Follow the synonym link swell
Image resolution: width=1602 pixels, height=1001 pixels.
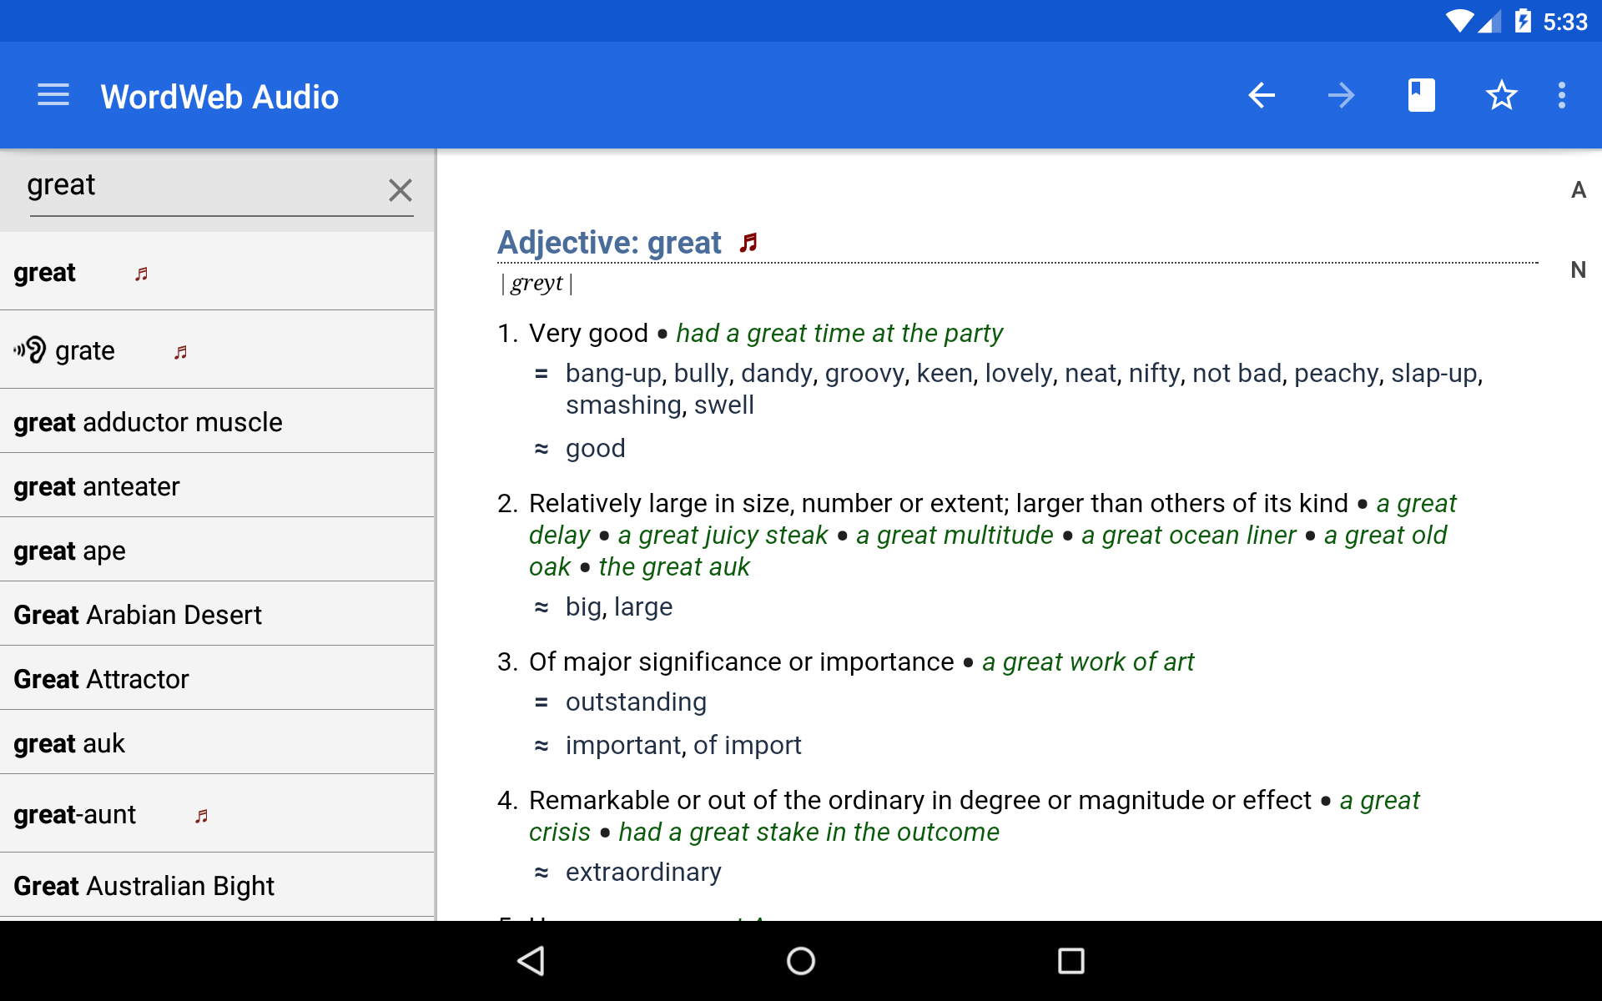[724, 405]
